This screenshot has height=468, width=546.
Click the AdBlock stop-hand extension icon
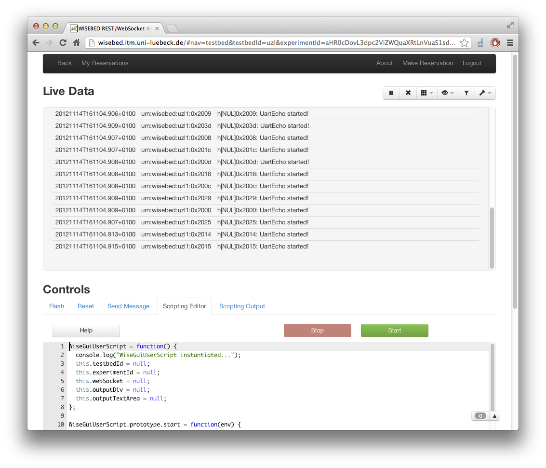[495, 43]
